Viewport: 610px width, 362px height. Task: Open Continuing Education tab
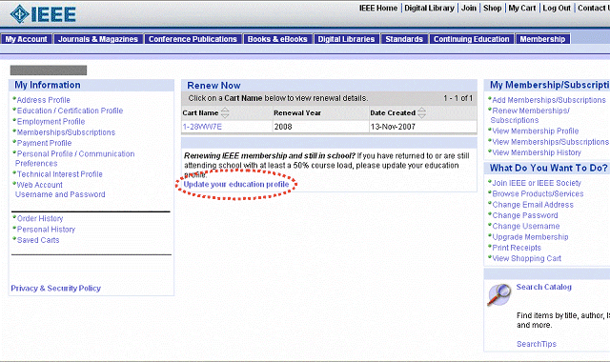tap(471, 39)
